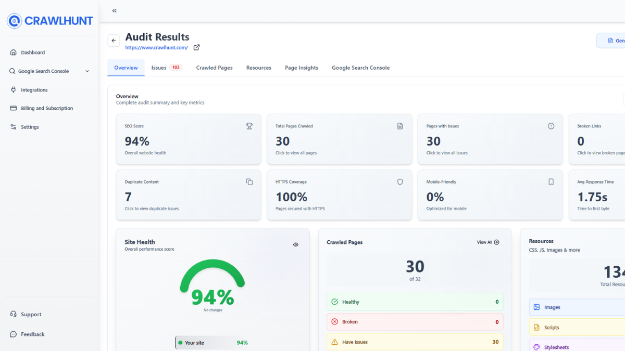This screenshot has height=351, width=625.
Task: Open the Total Pages Crawled card
Action: 340,139
